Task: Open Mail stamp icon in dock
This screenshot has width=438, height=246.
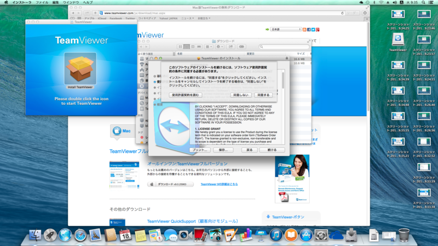Action: pos(95,235)
